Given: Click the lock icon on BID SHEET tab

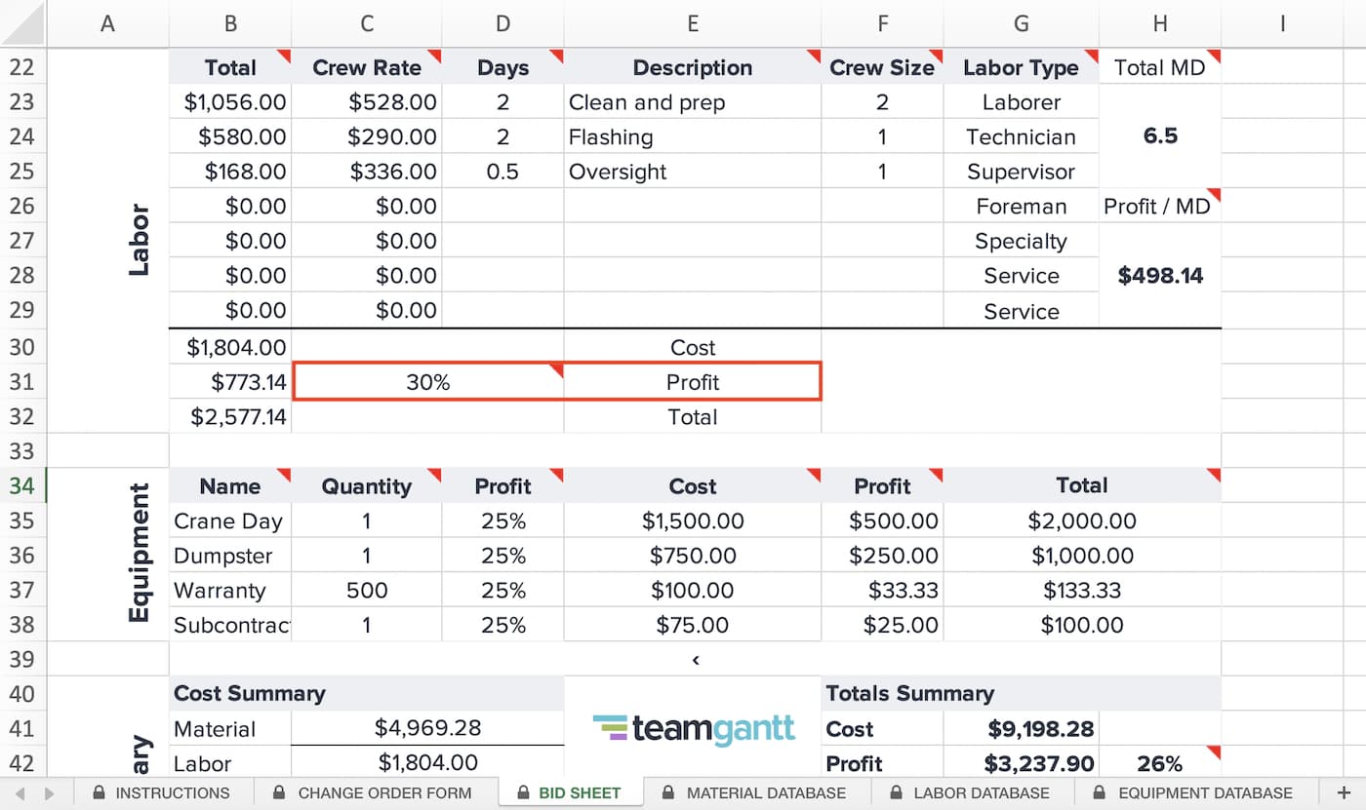Looking at the screenshot, I should 524,792.
